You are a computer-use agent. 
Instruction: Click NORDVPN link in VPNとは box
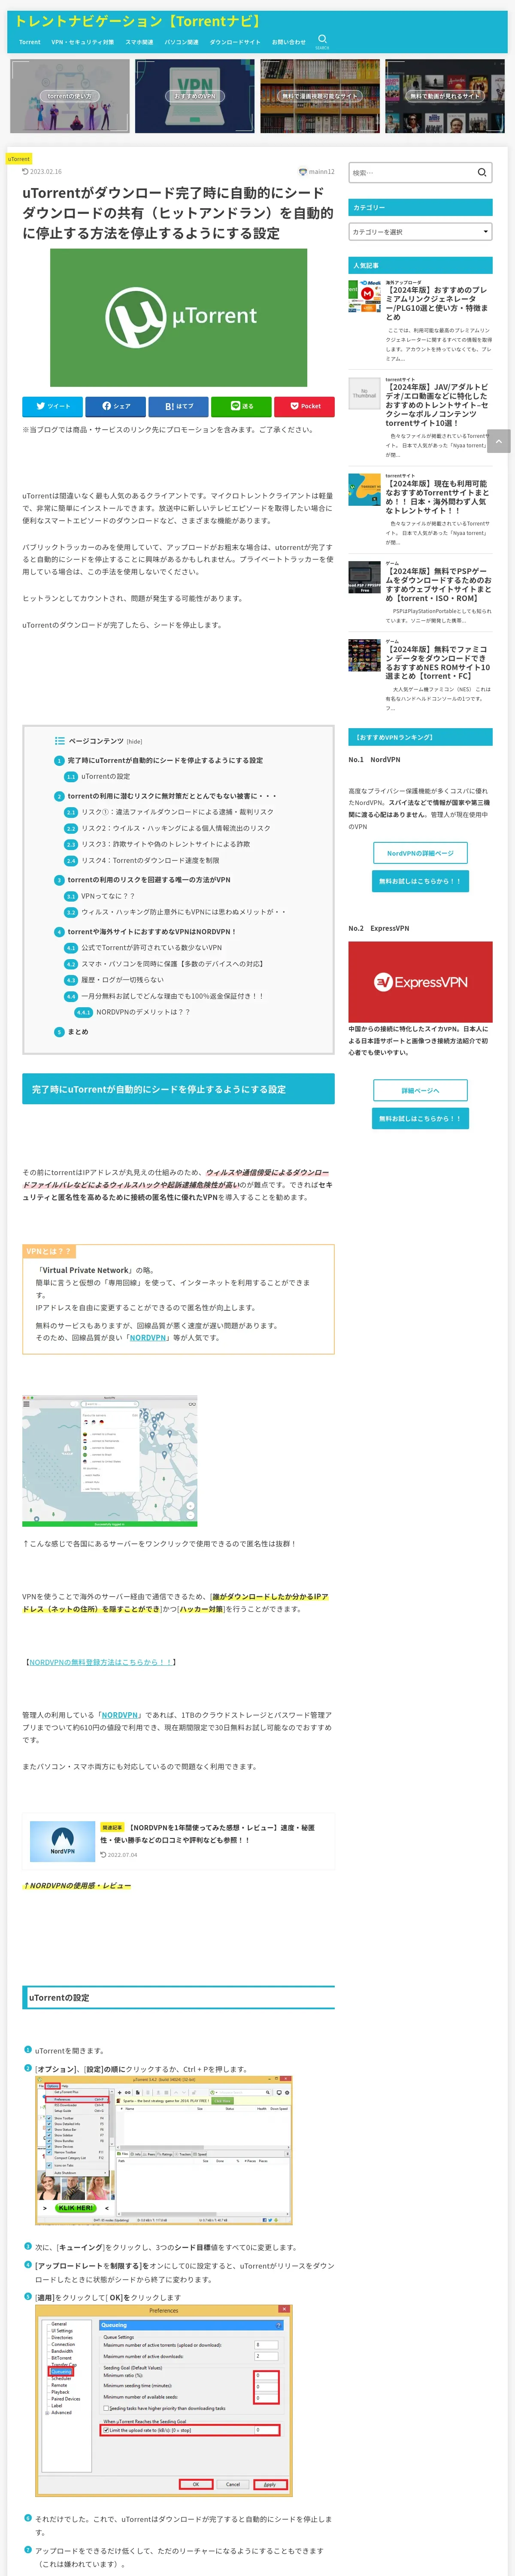click(148, 1337)
